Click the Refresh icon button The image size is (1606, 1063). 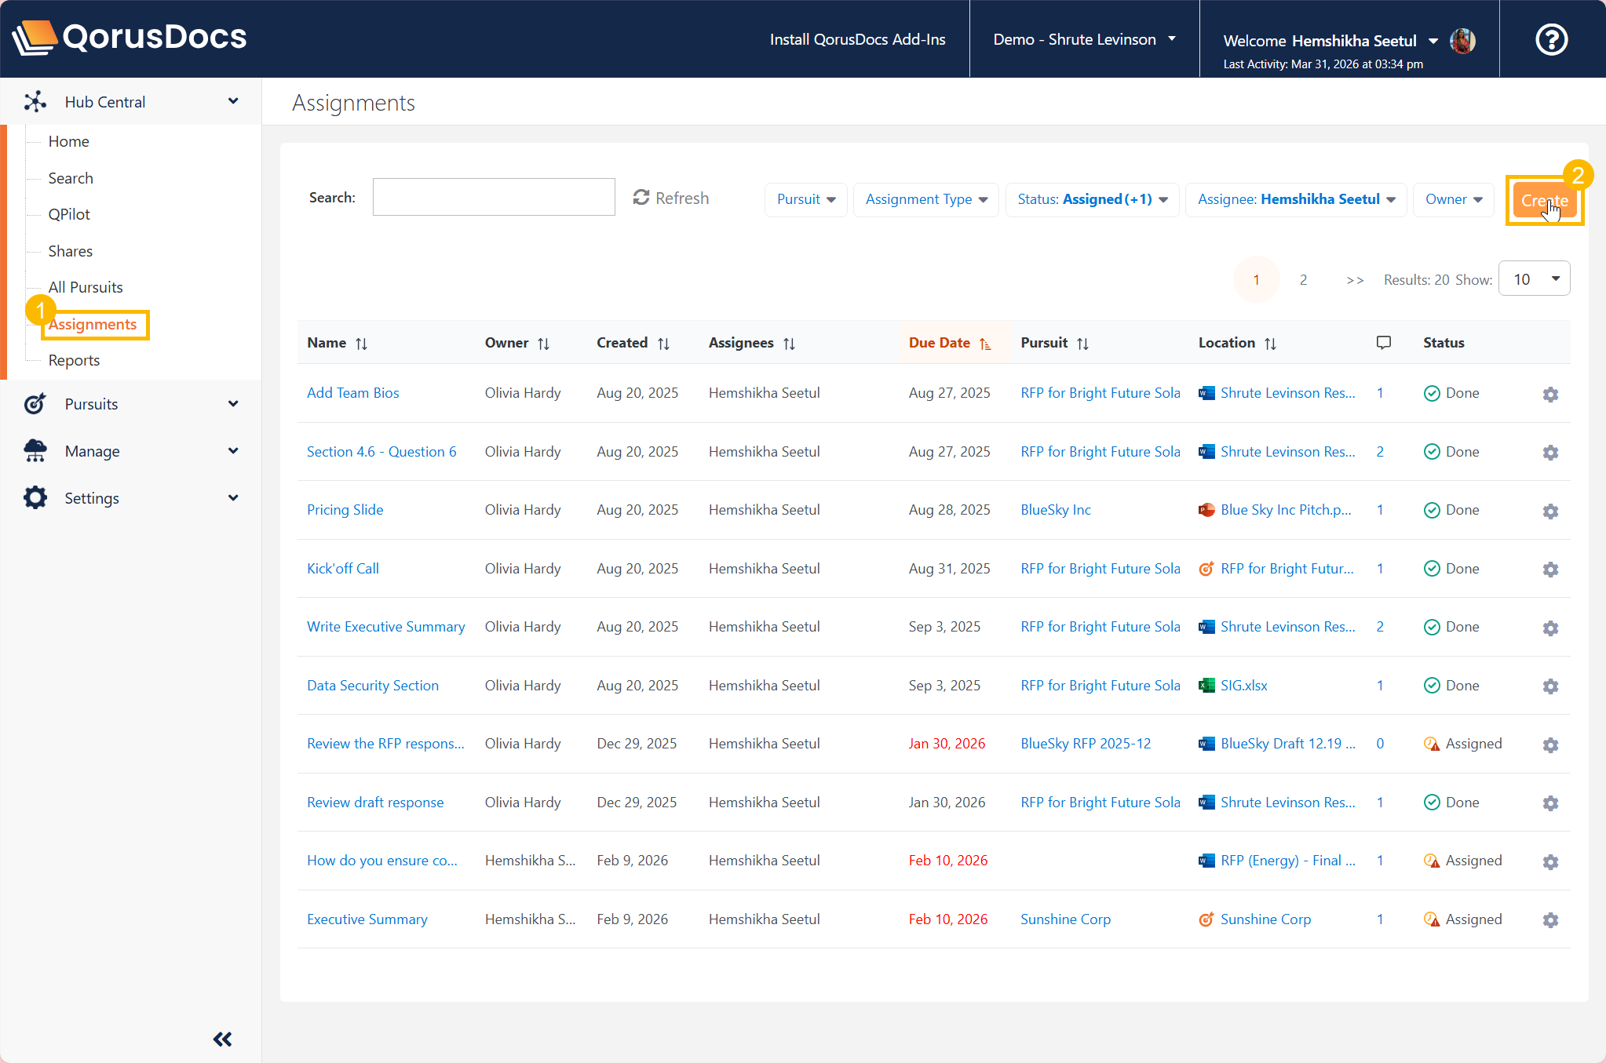tap(641, 198)
